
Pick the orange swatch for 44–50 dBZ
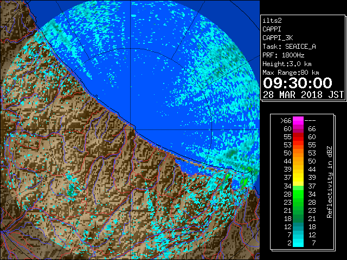click(x=298, y=161)
